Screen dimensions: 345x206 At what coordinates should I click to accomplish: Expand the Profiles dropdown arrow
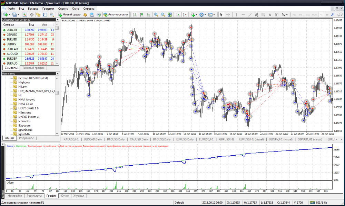[18, 15]
